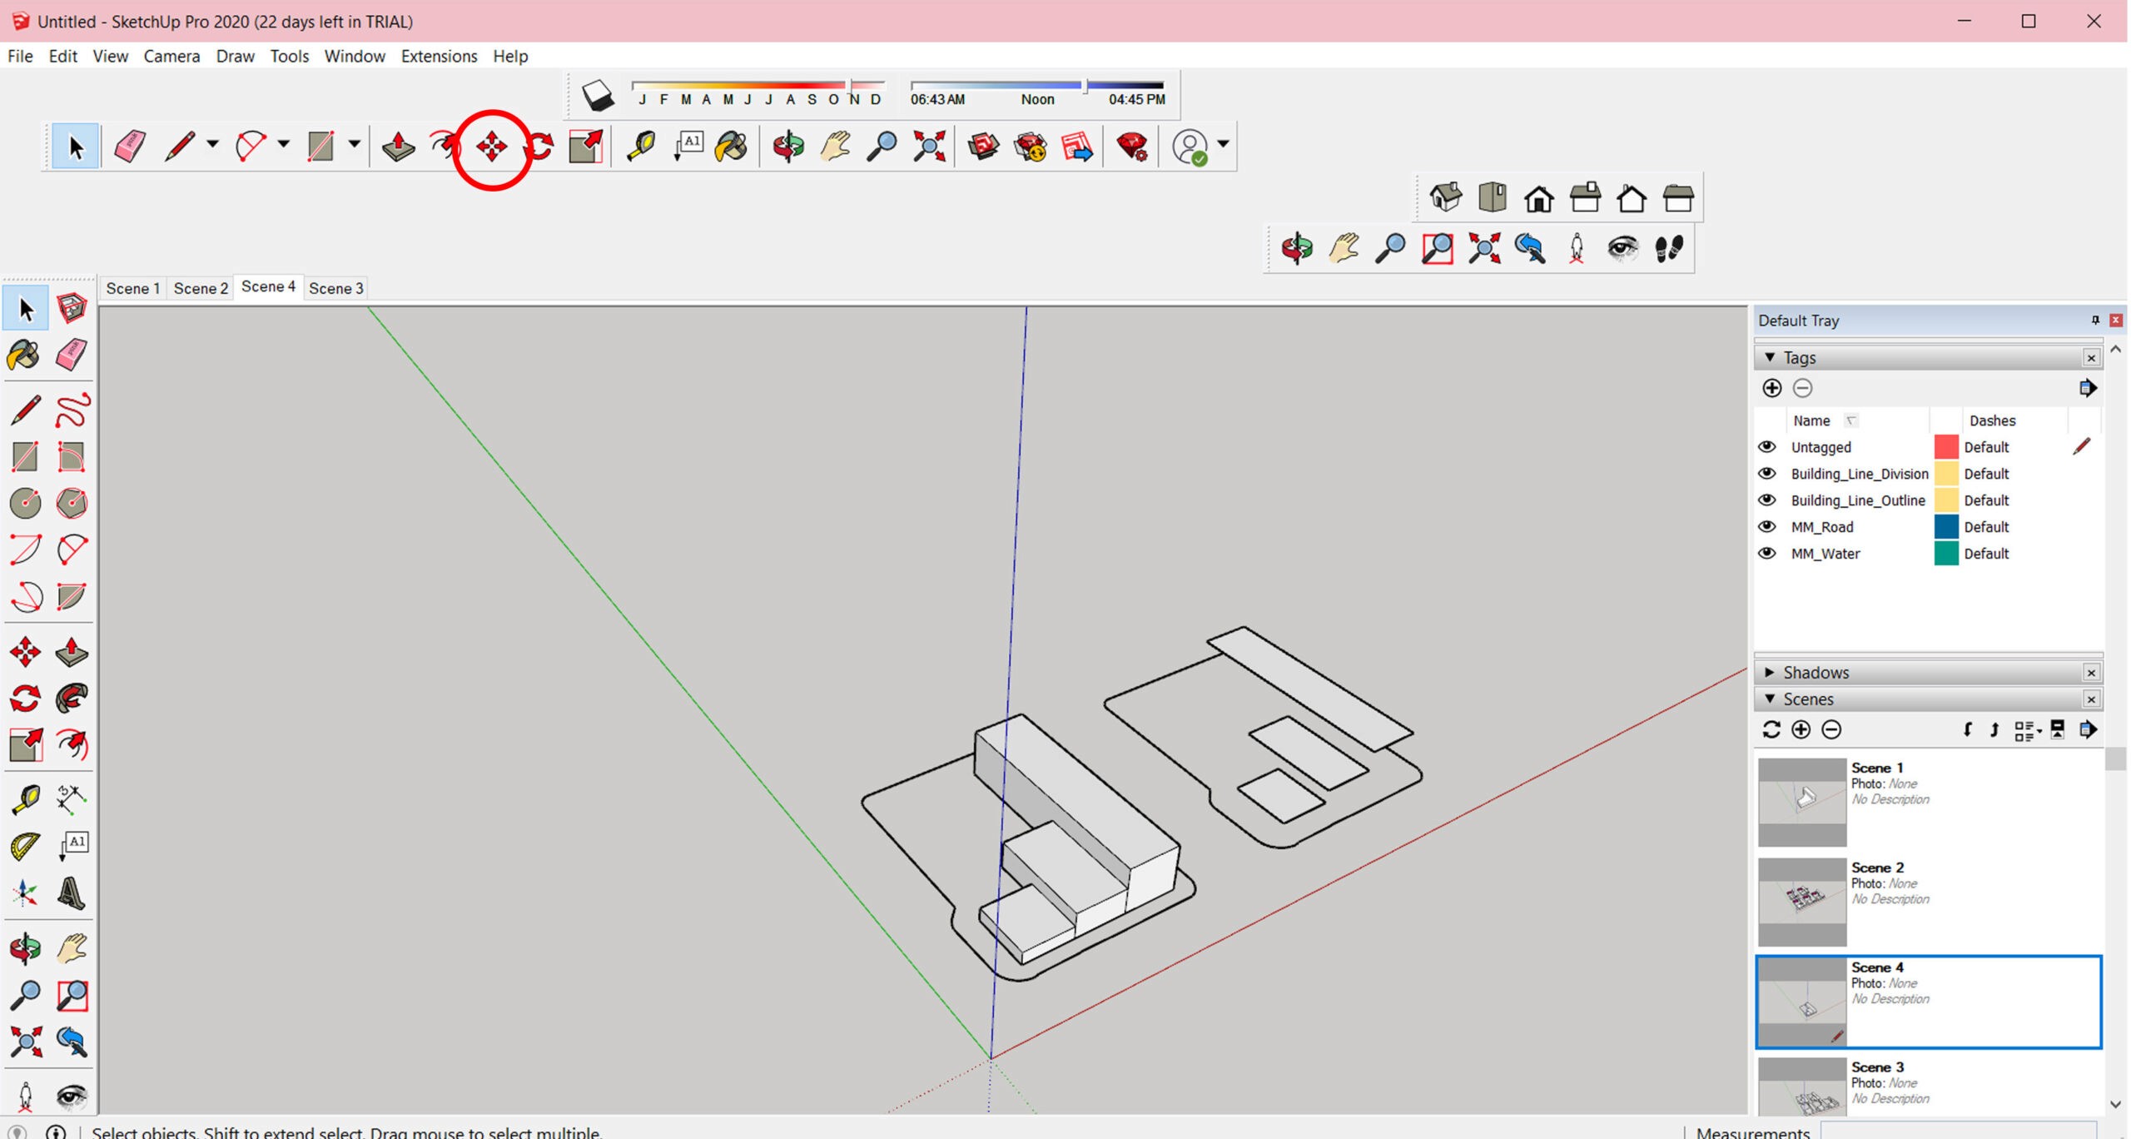Activate the Paint Bucket in left toolbar
The height and width of the screenshot is (1139, 2131).
click(23, 356)
